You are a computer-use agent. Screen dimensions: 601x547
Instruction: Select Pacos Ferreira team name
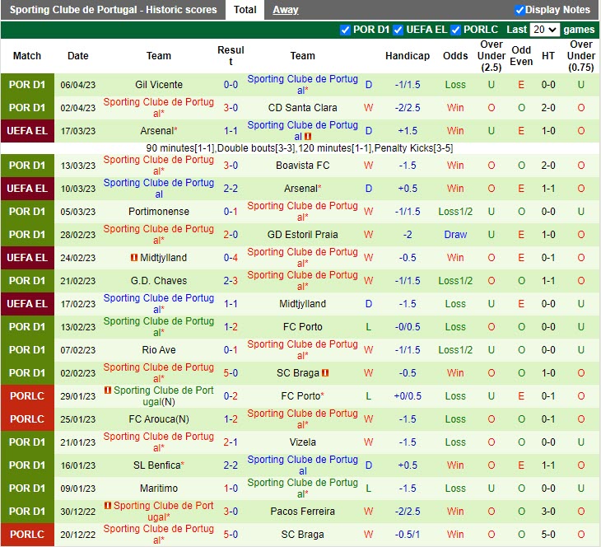[302, 512]
